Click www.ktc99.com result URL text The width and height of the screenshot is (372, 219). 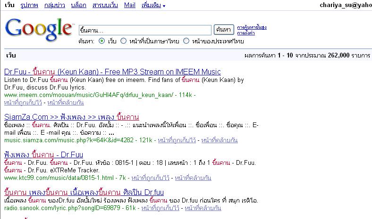(59, 178)
